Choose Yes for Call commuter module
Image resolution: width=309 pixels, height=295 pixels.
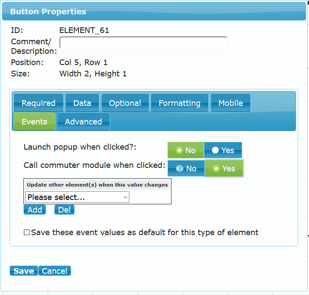(x=224, y=168)
